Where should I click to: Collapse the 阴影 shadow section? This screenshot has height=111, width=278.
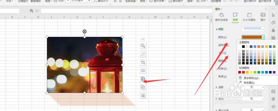217,29
